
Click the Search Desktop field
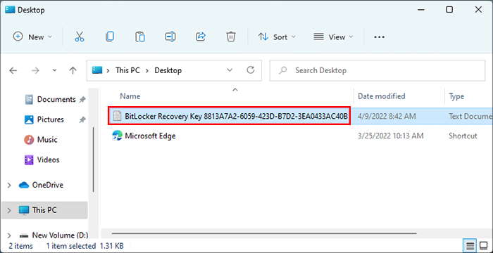coord(377,70)
